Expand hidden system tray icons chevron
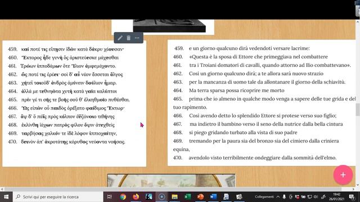Image resolution: width=360 pixels, height=202 pixels. (x=278, y=197)
